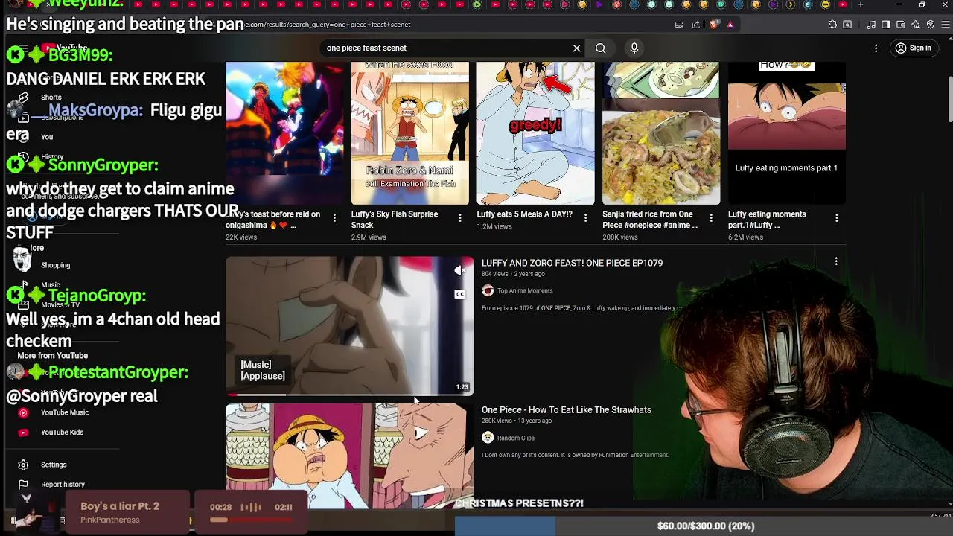Open the music note playlist icon in toolbar
This screenshot has height=536, width=953.
(871, 25)
